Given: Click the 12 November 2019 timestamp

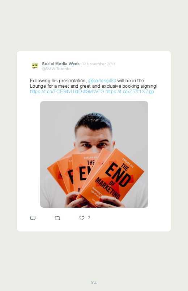Looking at the screenshot, I should point(99,64).
